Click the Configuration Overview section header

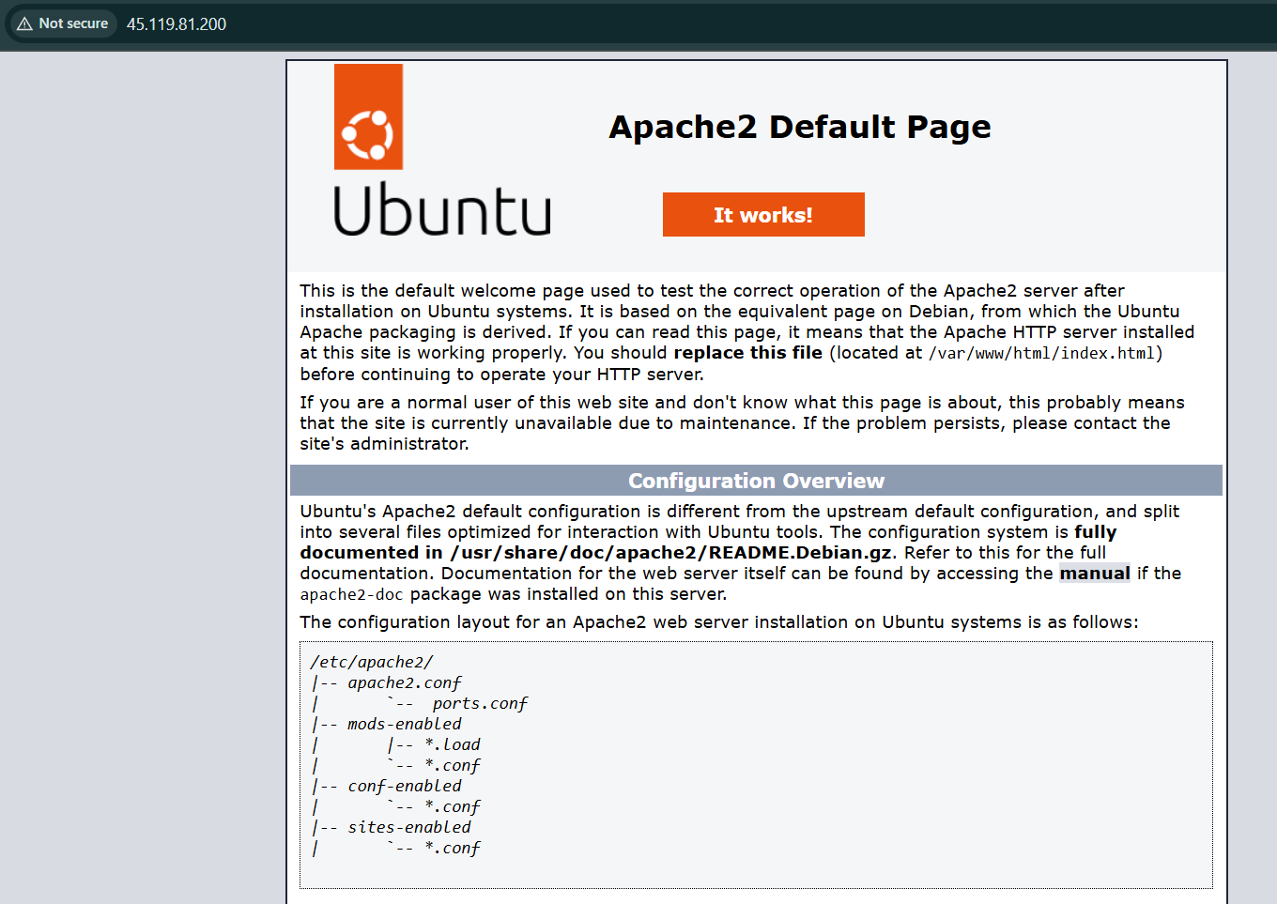tap(756, 481)
